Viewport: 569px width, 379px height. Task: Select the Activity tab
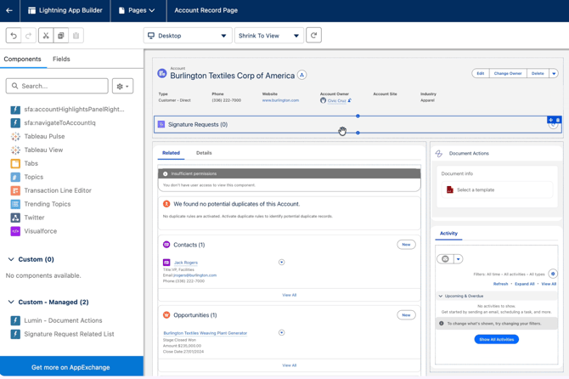tap(448, 234)
